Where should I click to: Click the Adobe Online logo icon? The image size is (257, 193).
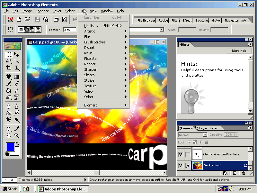tap(11, 19)
